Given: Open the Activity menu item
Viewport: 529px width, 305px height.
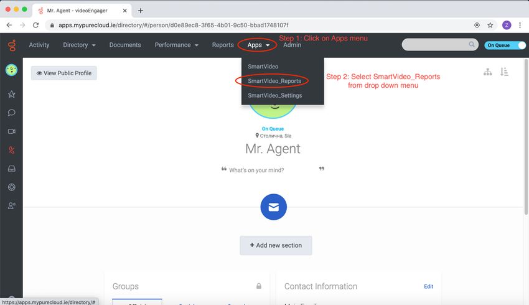Looking at the screenshot, I should (39, 45).
